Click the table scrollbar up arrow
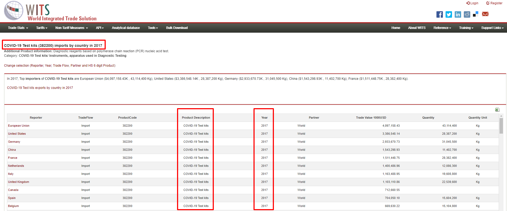This screenshot has height=211, width=507. (501, 116)
